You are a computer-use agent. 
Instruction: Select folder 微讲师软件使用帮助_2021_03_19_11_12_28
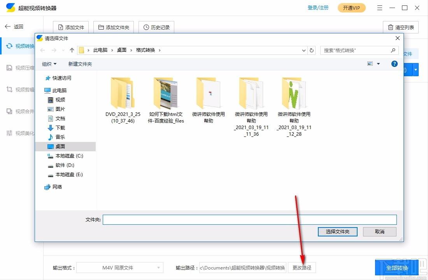[294, 107]
